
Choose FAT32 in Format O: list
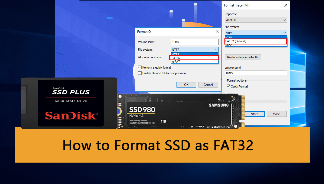point(194,58)
